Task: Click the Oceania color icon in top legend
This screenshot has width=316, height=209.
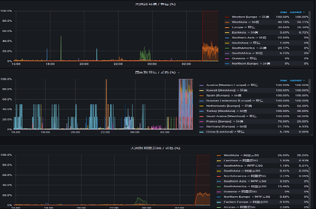Action: pyautogui.click(x=227, y=58)
